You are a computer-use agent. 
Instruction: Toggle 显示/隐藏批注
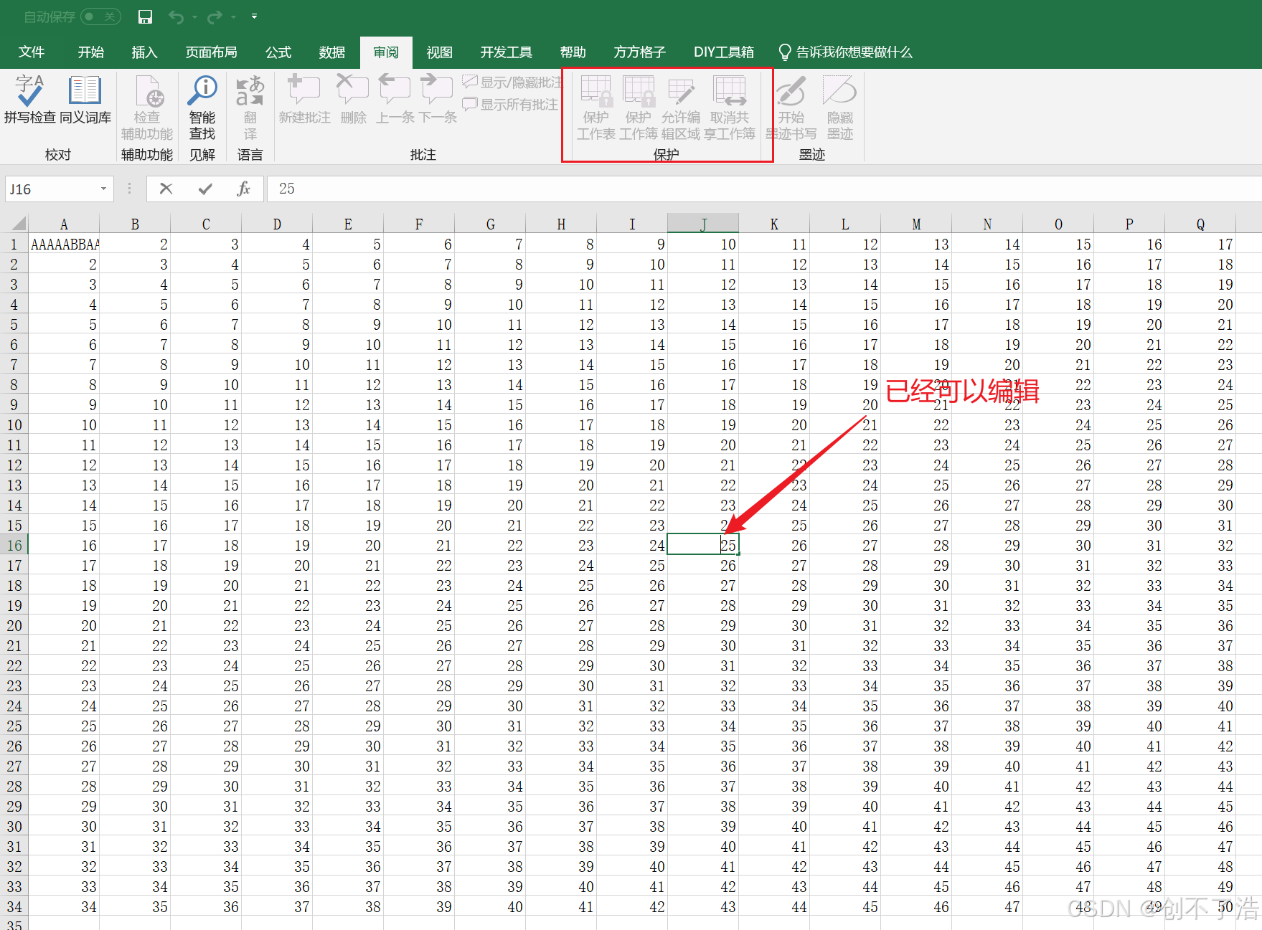tap(512, 82)
